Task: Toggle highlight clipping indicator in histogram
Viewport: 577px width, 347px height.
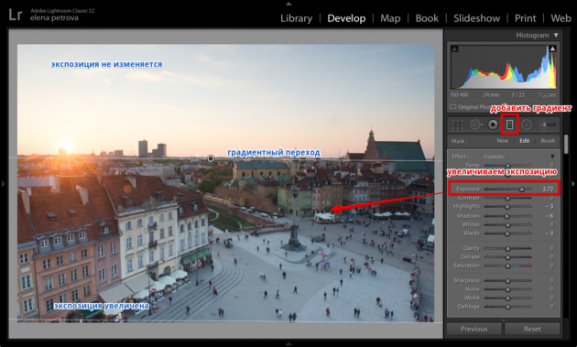Action: [552, 49]
